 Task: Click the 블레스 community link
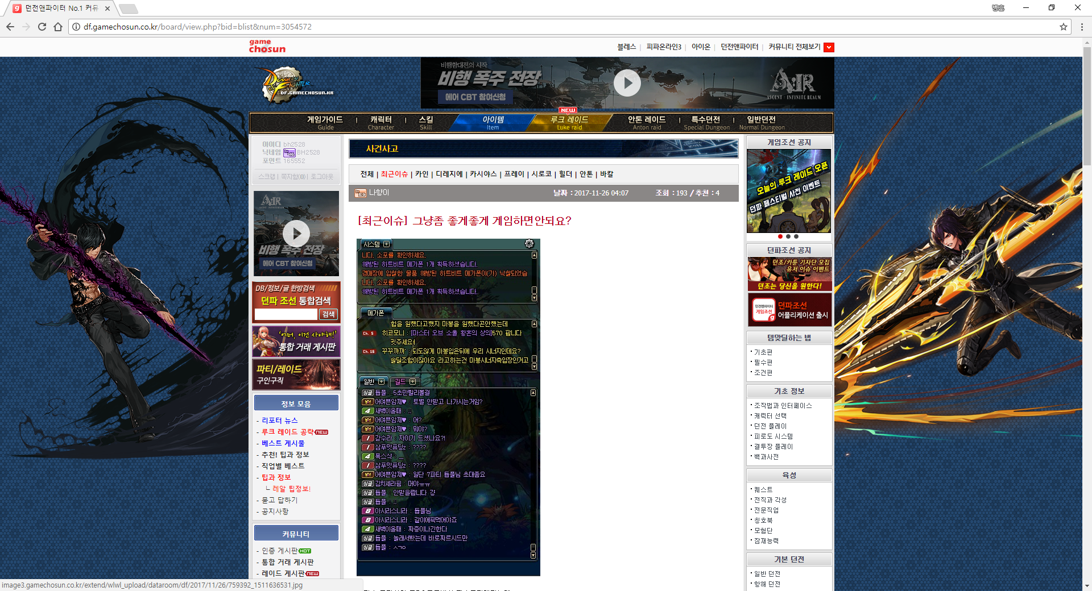pyautogui.click(x=626, y=47)
